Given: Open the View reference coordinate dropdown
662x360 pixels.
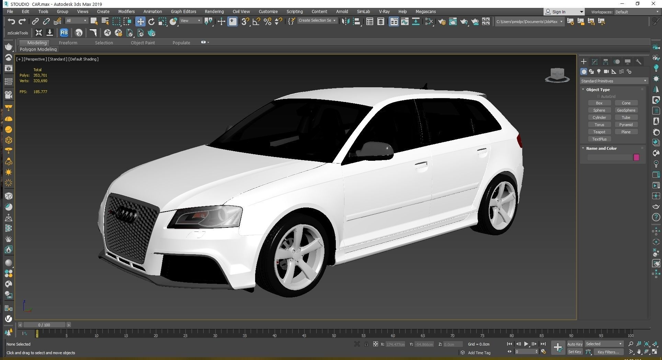Looking at the screenshot, I should coord(191,21).
